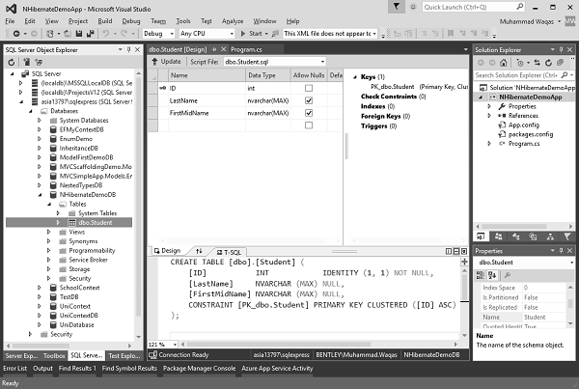Click the Add SQL Server icon
579x389 pixels.
pyautogui.click(x=26, y=62)
